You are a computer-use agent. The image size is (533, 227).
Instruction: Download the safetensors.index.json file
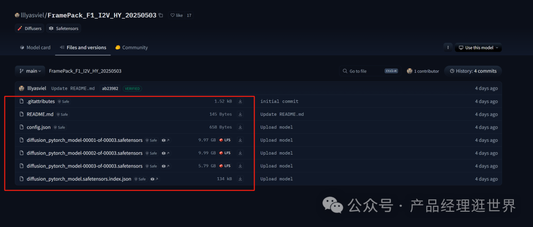(x=240, y=179)
